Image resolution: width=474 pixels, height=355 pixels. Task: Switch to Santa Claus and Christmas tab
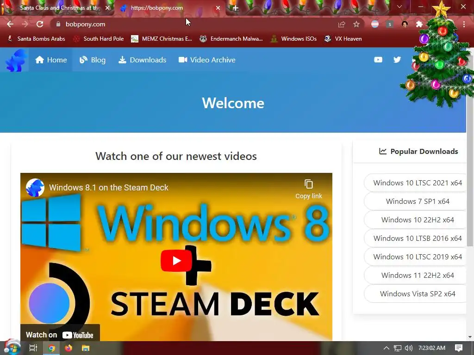pos(57,8)
